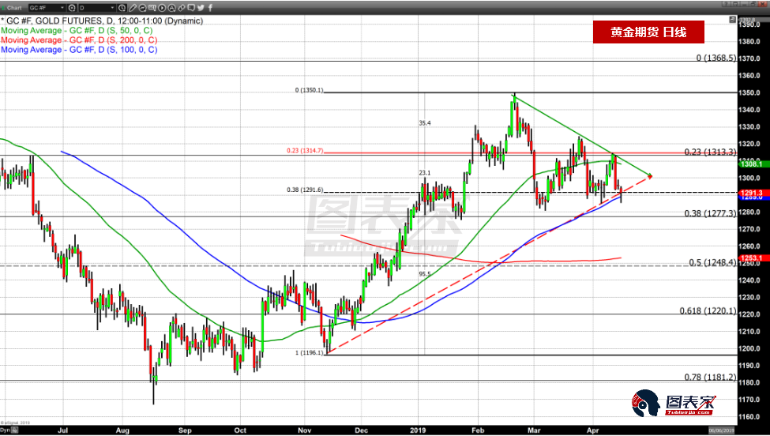The image size is (770, 436).
Task: Share chart via Twitter icon
Action: pyautogui.click(x=201, y=8)
